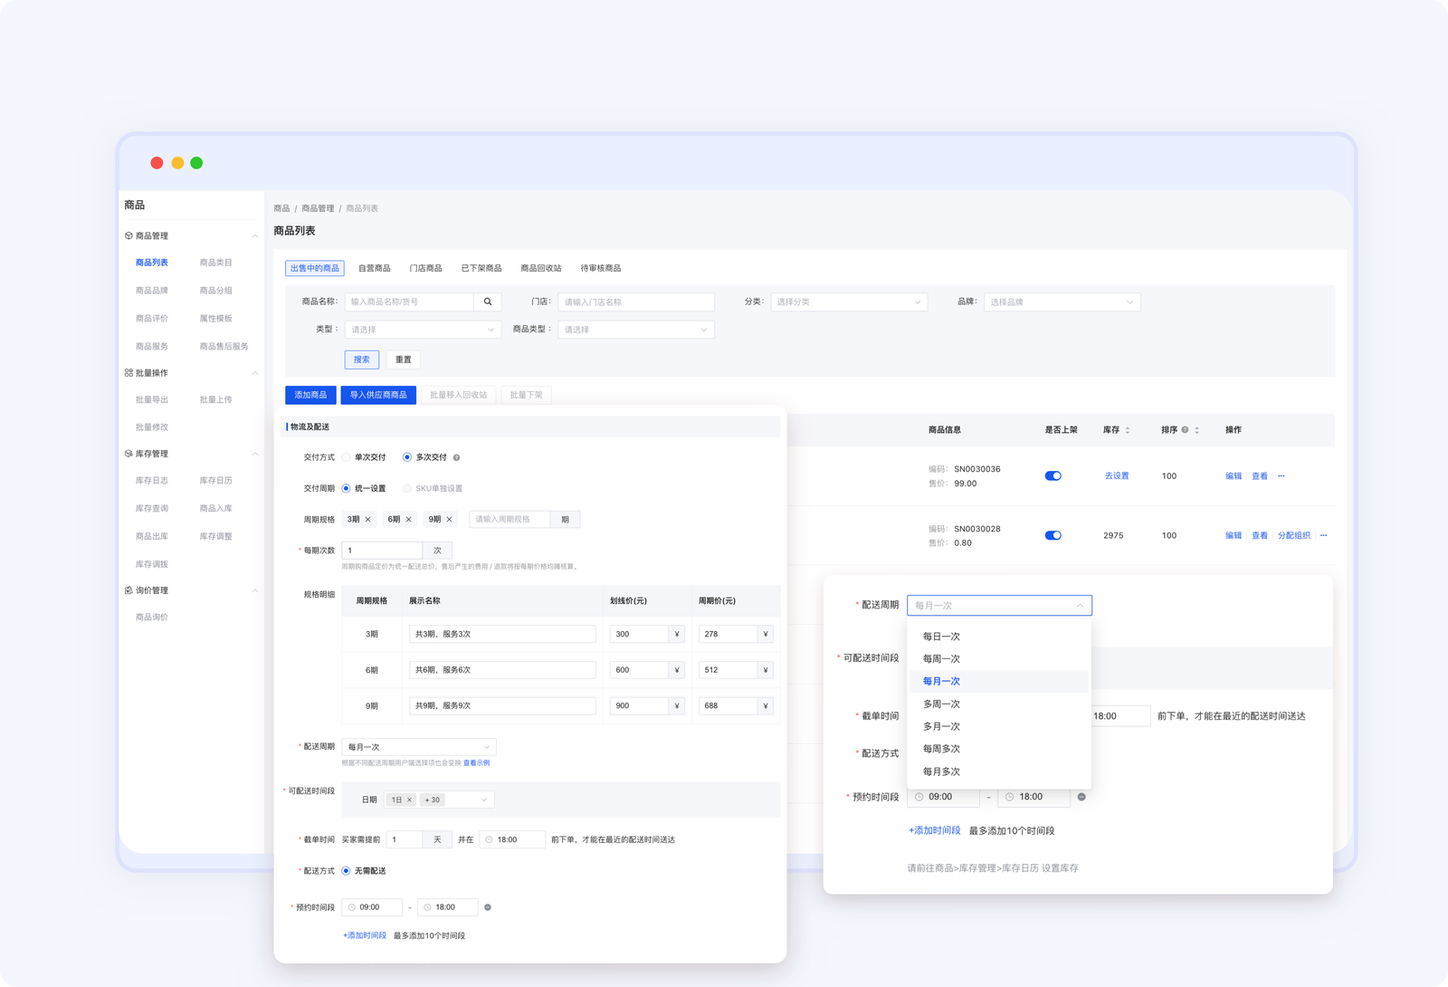This screenshot has width=1448, height=987.
Task: Click the 导入供应商商品 button
Action: [378, 396]
